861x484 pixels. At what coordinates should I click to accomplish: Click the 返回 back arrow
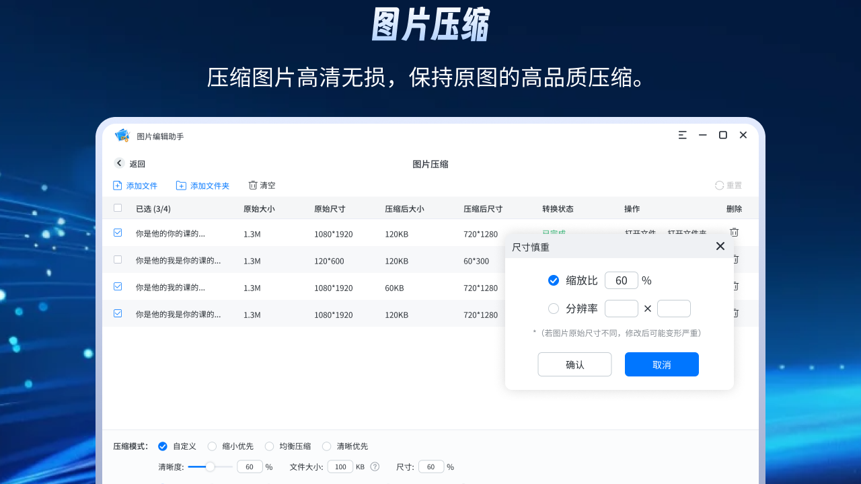coord(121,163)
